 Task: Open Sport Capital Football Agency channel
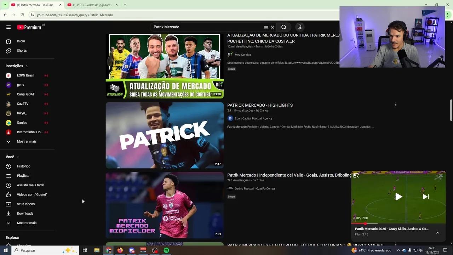(x=253, y=119)
